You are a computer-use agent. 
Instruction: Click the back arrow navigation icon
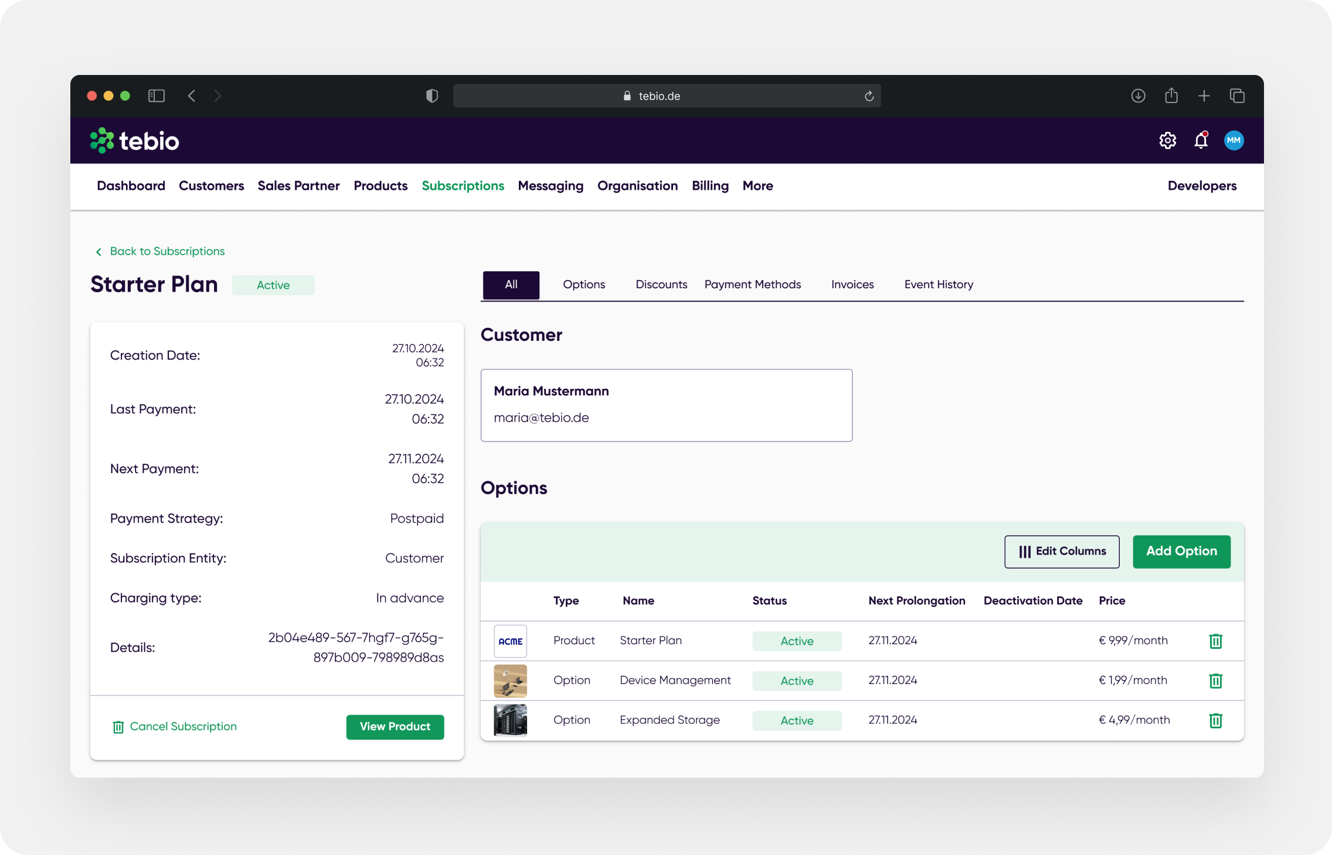click(x=97, y=251)
